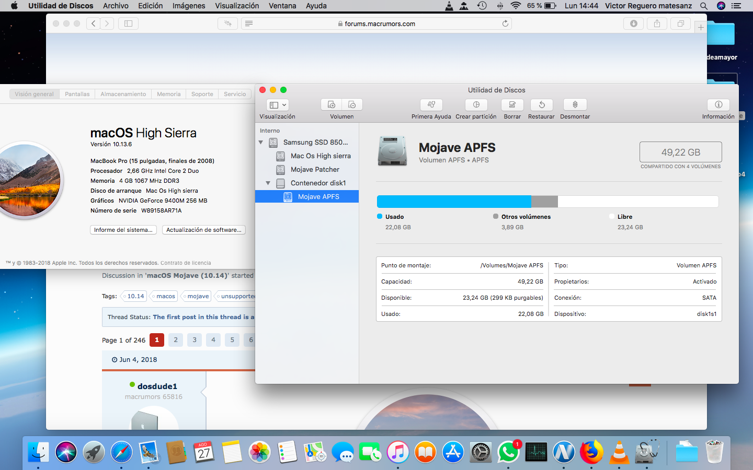Image resolution: width=753 pixels, height=470 pixels.
Task: Click the 10.14 tag link
Action: point(133,296)
